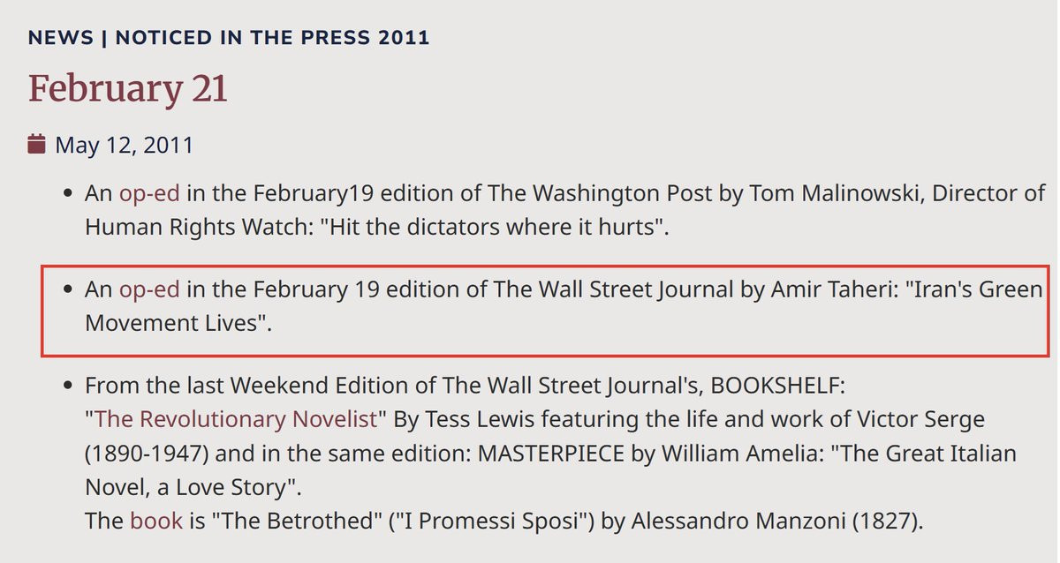Go to Noticed in the Press 2011

pyautogui.click(x=272, y=37)
